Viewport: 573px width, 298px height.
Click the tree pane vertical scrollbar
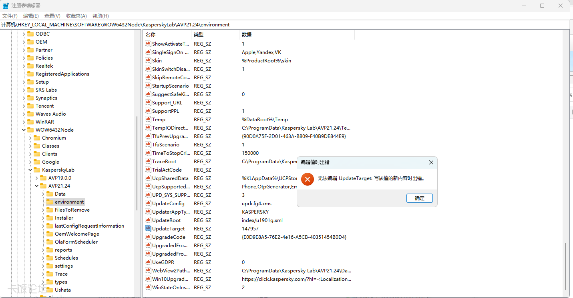(x=137, y=164)
